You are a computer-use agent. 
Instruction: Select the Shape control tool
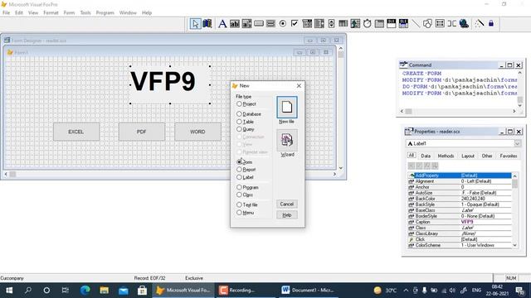[x=427, y=24]
